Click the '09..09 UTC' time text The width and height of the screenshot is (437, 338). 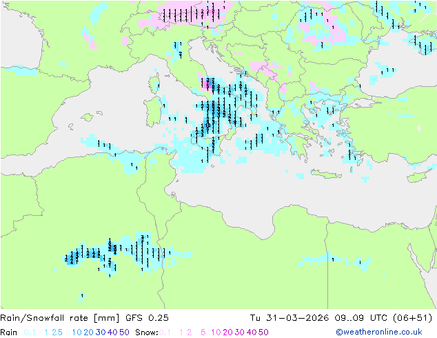tap(361, 318)
